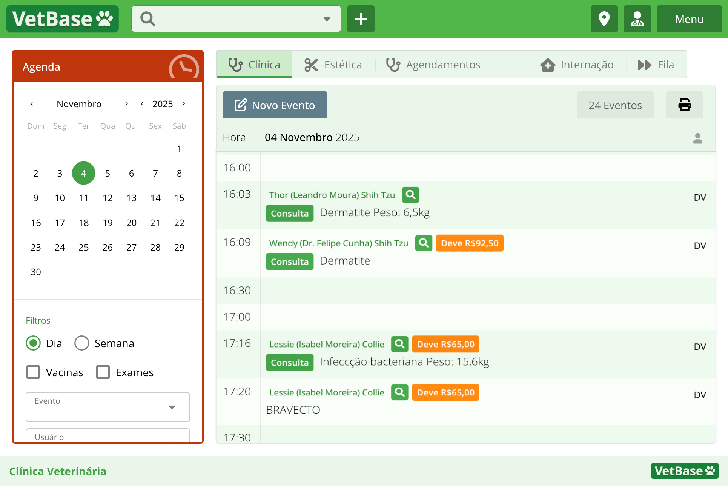This screenshot has width=728, height=486.
Task: Click the Novo Evento button
Action: [275, 105]
